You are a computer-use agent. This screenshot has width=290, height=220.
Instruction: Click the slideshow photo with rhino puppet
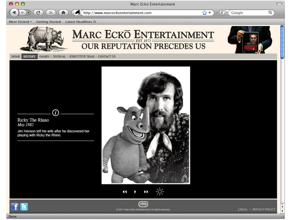coord(146,125)
